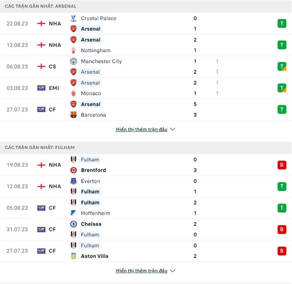Expand more Arsenal matches with chevron arrow
Viewport: 292px width, 284px height.
pos(173,129)
